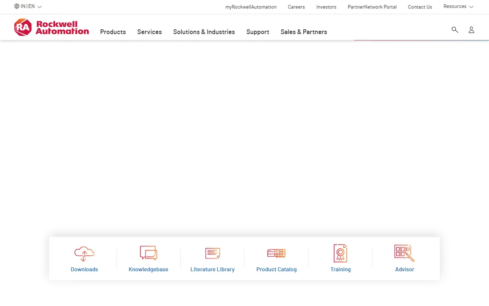Image resolution: width=489 pixels, height=306 pixels.
Task: Click the Downloads cloud icon
Action: point(84,254)
